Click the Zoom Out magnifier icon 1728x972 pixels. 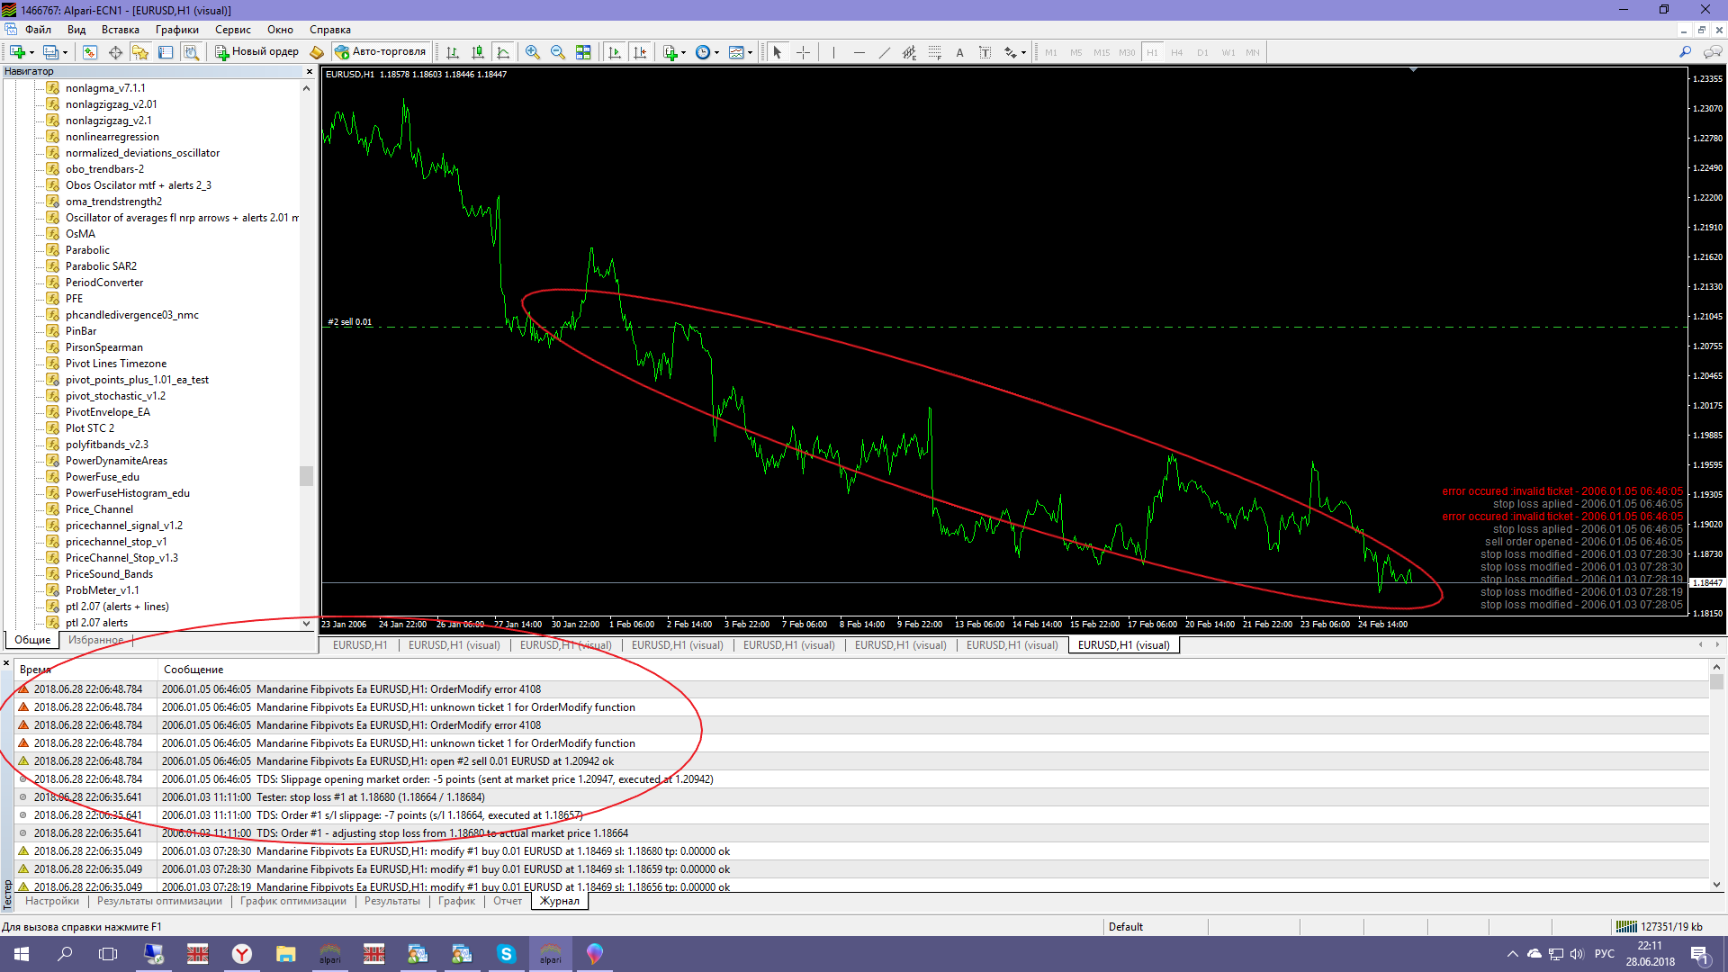pyautogui.click(x=558, y=52)
